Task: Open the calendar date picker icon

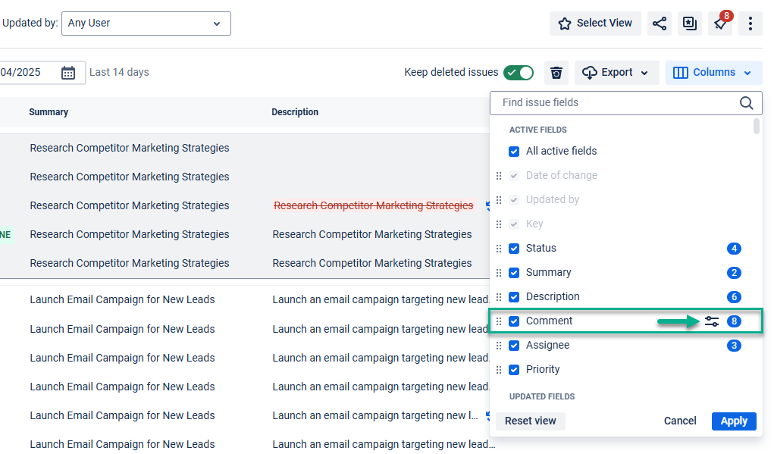Action: click(x=68, y=73)
